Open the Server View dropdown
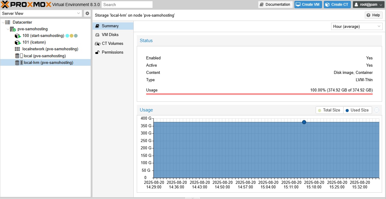The width and height of the screenshot is (386, 199). pos(41,13)
